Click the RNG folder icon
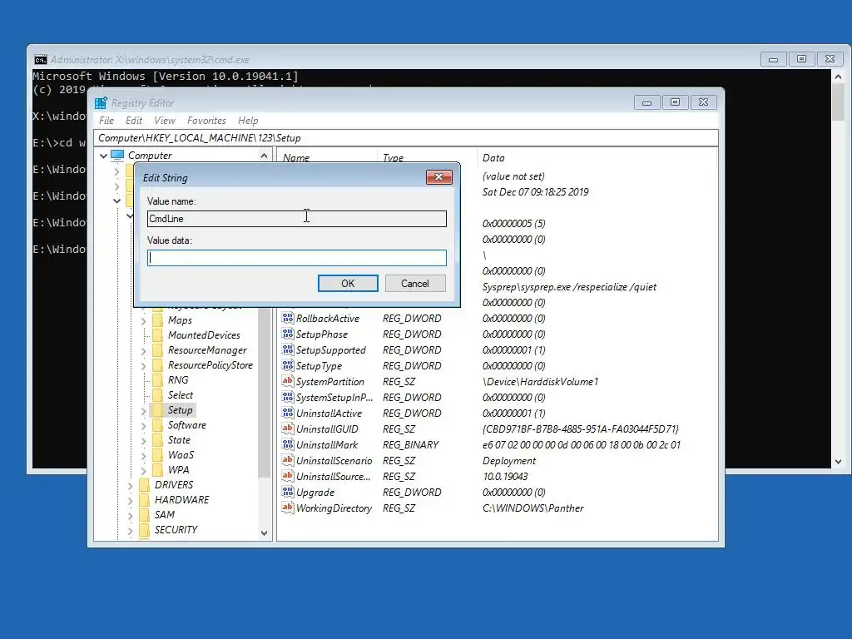Screen dimensions: 852x639 coord(157,379)
